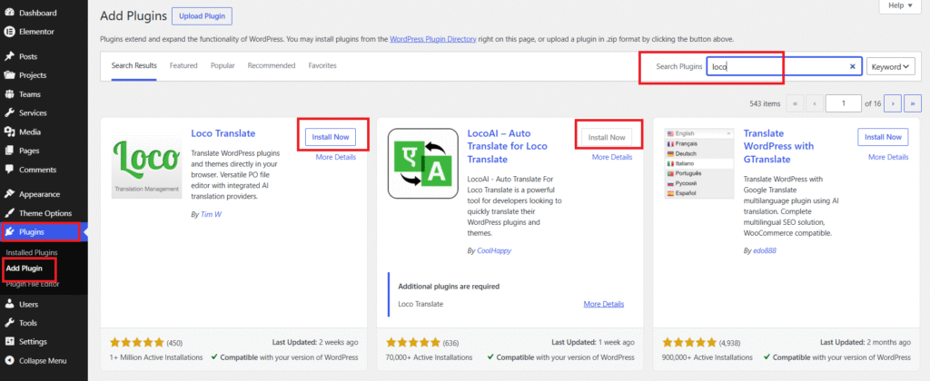Click the 543 items count text
930x381 pixels.
(765, 103)
